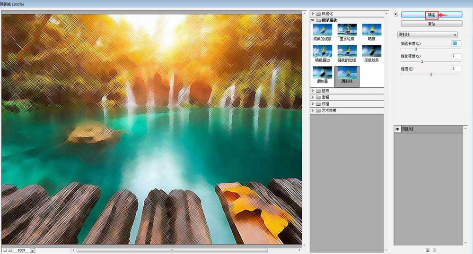473x254 pixels.
Task: Click the folder icon beside 风格化
Action: 318,14
